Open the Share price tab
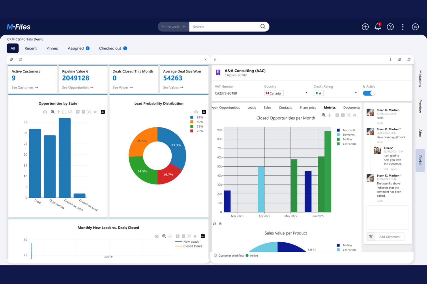Viewport: 427px width, 284px height. tap(308, 108)
